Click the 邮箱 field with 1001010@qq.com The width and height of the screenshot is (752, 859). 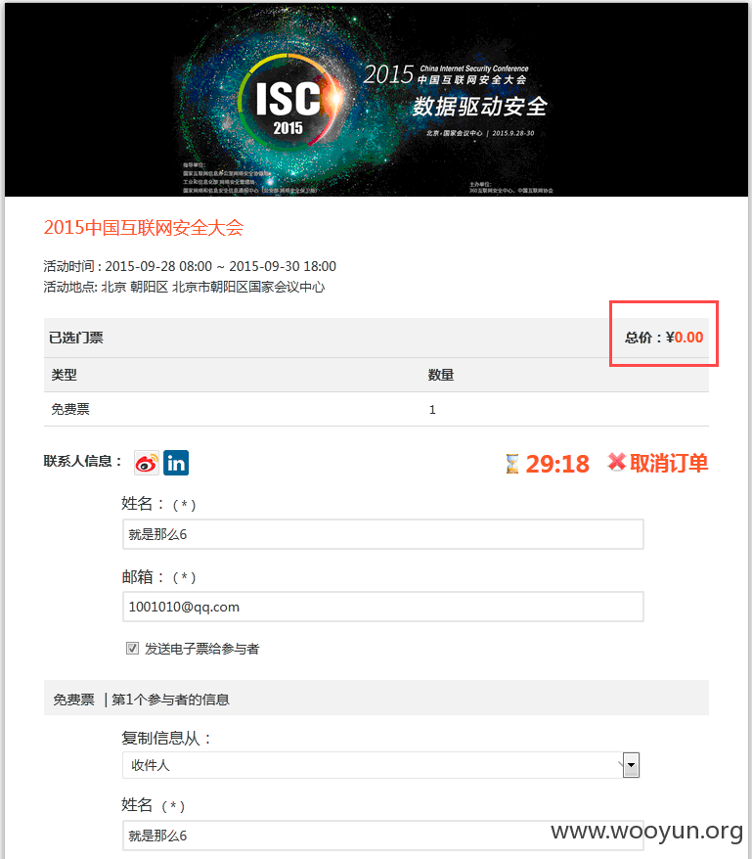[383, 607]
